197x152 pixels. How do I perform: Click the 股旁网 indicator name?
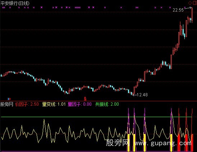(x=7, y=104)
